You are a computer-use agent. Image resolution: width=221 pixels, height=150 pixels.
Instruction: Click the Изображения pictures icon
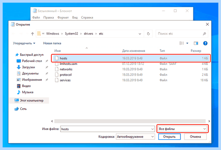(x=19, y=80)
